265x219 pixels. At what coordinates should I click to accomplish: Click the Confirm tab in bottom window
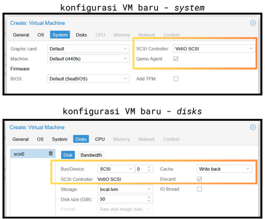(x=171, y=139)
